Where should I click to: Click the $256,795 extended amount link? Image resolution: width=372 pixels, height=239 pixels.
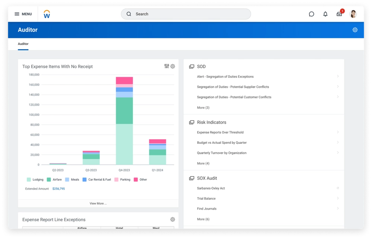(58, 189)
